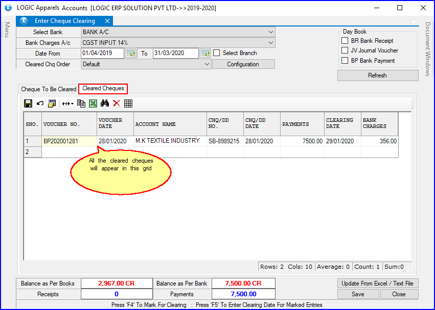The height and width of the screenshot is (310, 435).
Task: Click the bottom Save button
Action: (x=358, y=294)
